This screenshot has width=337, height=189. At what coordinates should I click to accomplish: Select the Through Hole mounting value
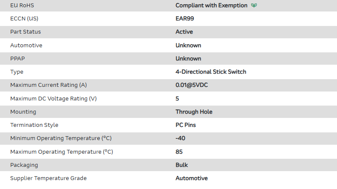click(x=194, y=112)
